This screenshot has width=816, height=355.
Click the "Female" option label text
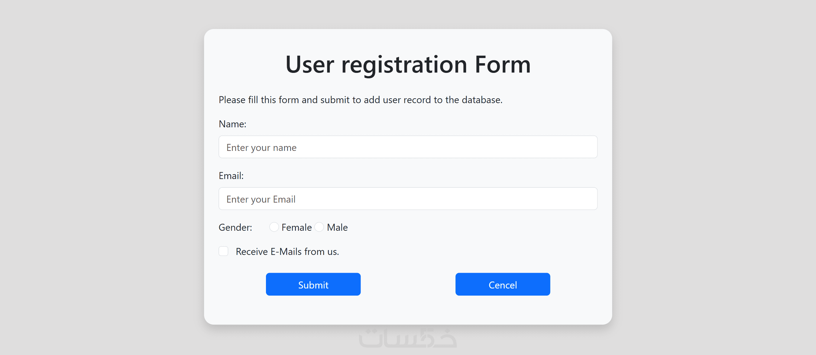[x=296, y=227]
